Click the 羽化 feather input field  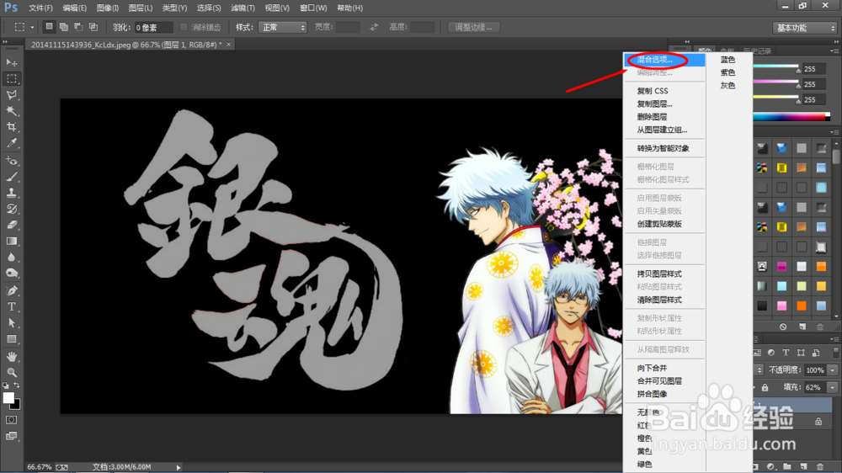pos(153,28)
